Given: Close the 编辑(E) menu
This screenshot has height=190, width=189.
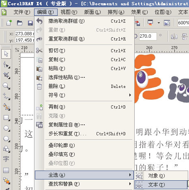Looking at the screenshot, I should coord(45,12).
